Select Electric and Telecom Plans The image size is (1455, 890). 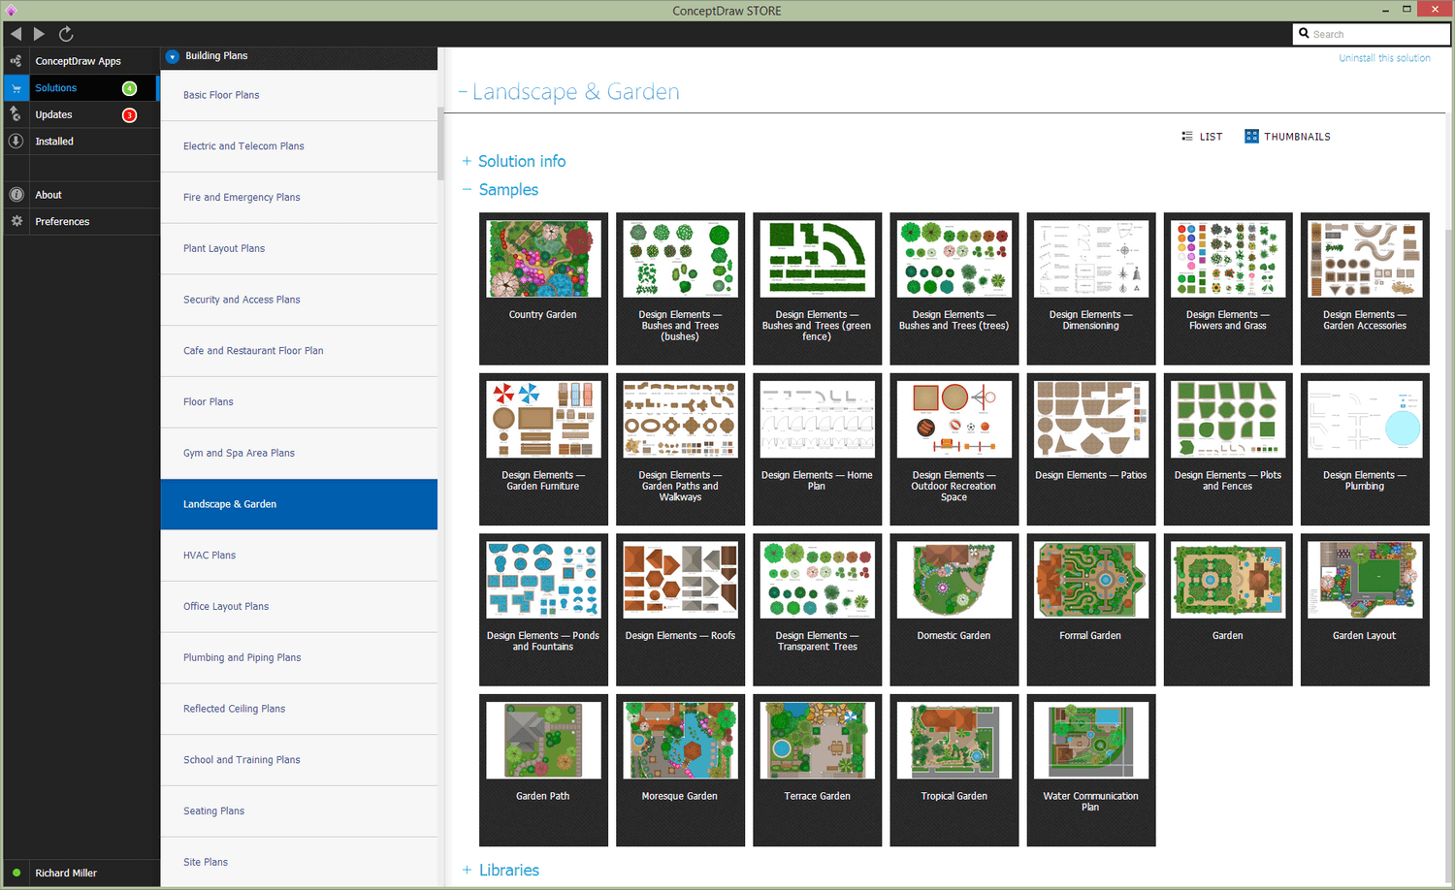tap(299, 146)
